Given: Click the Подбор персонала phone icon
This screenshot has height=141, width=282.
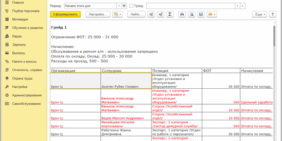Looking at the screenshot, I should pyautogui.click(x=7, y=11).
